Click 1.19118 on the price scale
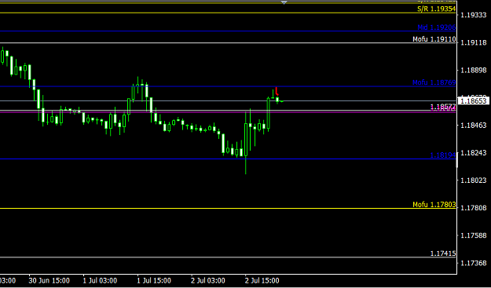The width and height of the screenshot is (491, 288). [x=474, y=42]
